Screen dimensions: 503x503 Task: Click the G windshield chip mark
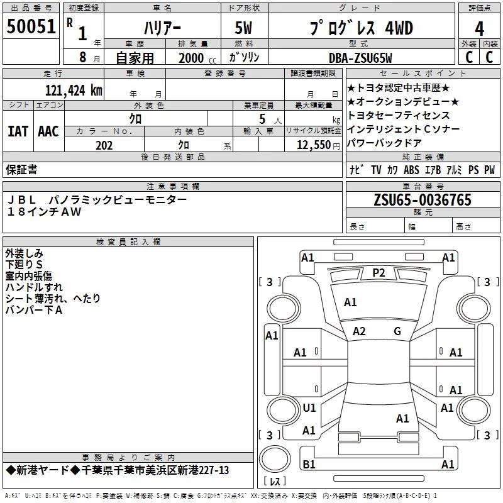pos(397,331)
